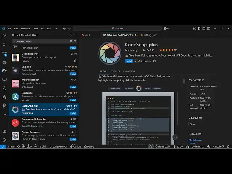Click the title bar command center search

(117, 28)
